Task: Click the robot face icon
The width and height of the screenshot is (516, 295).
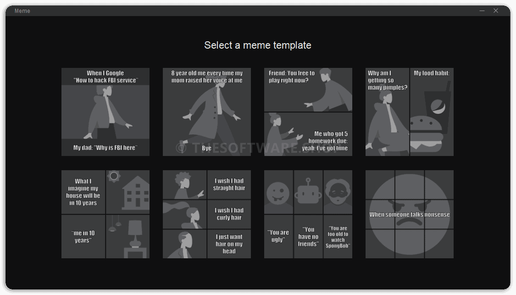Action: [308, 192]
